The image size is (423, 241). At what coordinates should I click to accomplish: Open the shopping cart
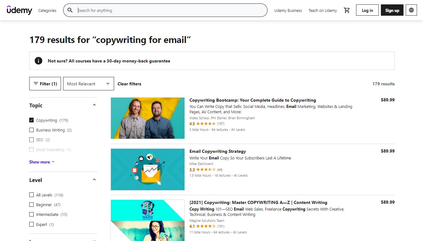click(347, 10)
